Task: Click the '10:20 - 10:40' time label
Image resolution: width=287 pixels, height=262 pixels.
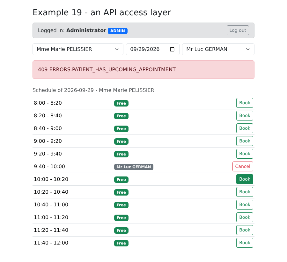Action: [x=51, y=192]
